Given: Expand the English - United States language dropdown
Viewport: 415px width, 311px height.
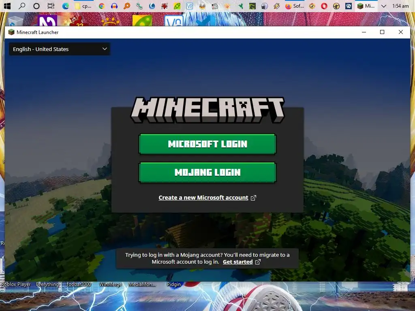Looking at the screenshot, I should [x=60, y=49].
